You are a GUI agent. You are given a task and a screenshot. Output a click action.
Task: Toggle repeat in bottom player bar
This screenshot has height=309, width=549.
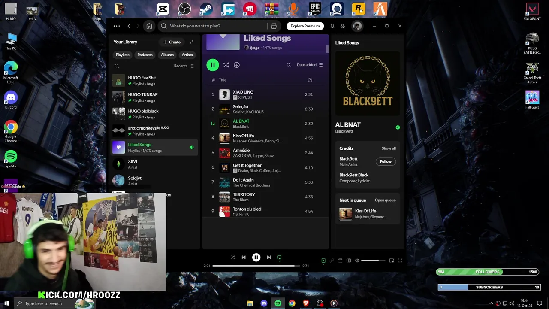pyautogui.click(x=279, y=257)
